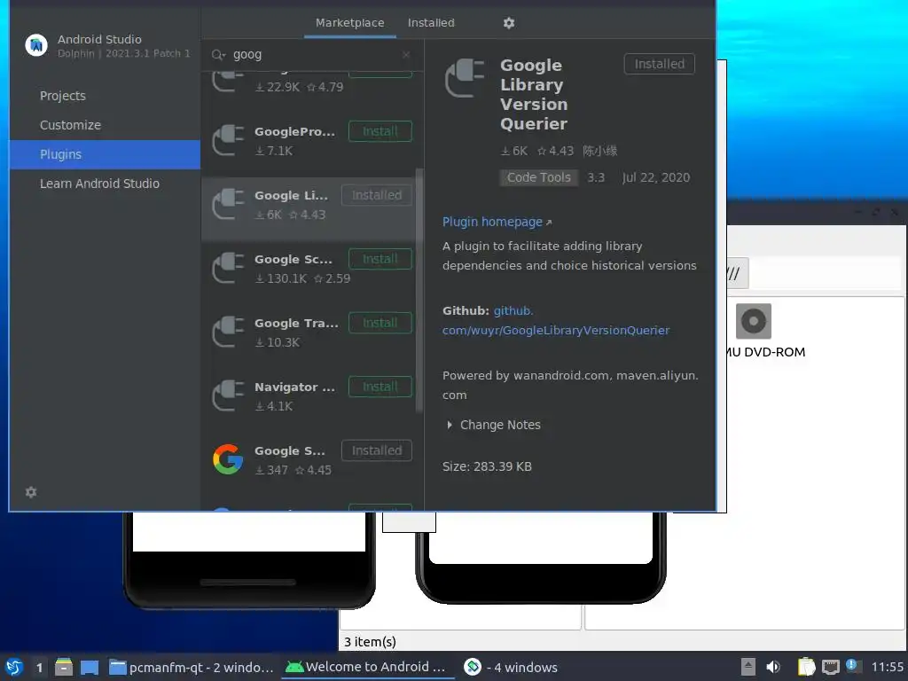The image size is (908, 681).
Task: Open search options magnifier icon
Action: (x=218, y=54)
